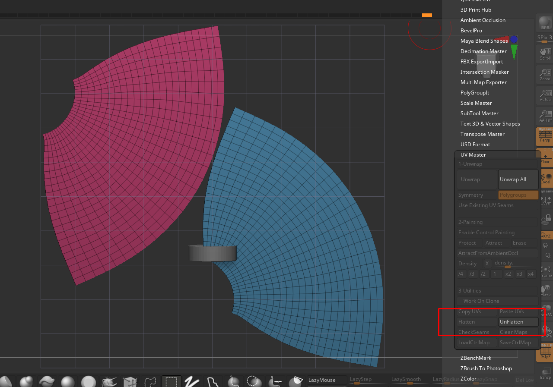Set density divider to /4
Screen dimensions: 553x387
pos(461,274)
